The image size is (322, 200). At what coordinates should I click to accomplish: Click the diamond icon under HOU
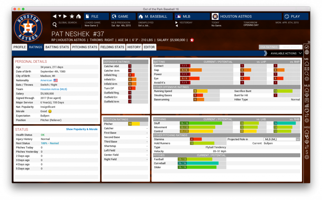[x=307, y=142]
